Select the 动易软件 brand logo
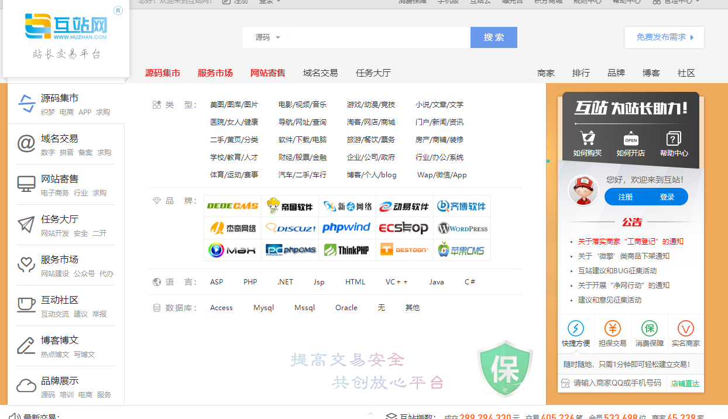728x419 pixels. pyautogui.click(x=404, y=206)
